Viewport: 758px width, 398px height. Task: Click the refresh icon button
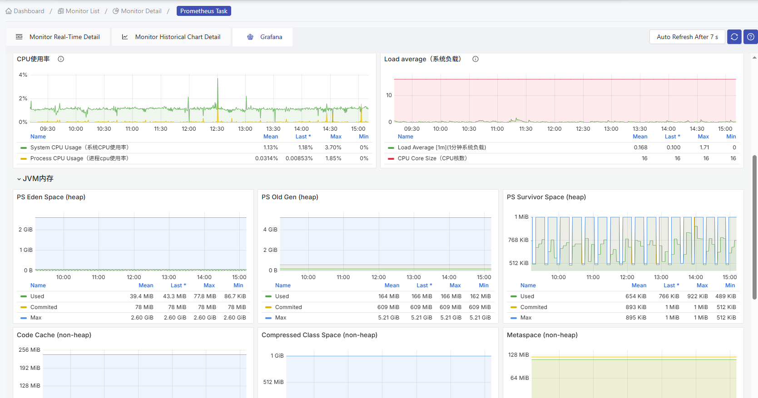pos(734,37)
